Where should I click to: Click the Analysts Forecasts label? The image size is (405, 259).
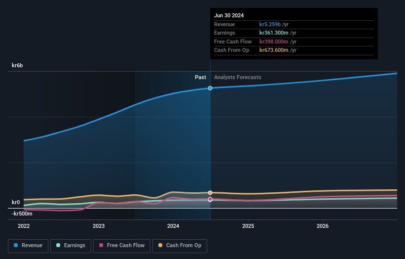[238, 78]
